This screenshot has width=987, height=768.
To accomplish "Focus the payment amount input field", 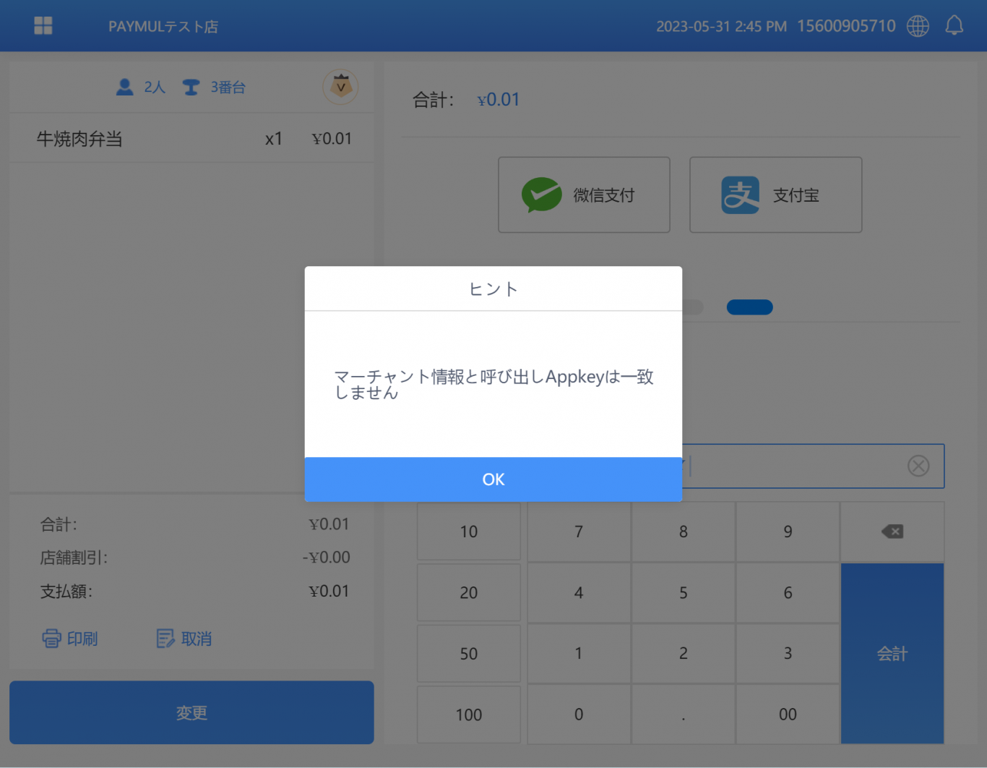I will coord(813,466).
